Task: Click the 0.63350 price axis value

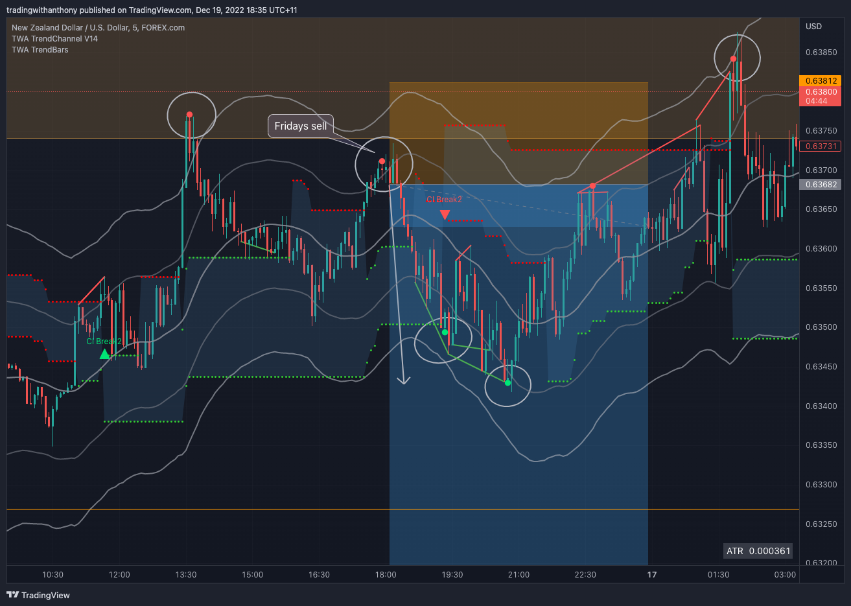Action: 821,445
